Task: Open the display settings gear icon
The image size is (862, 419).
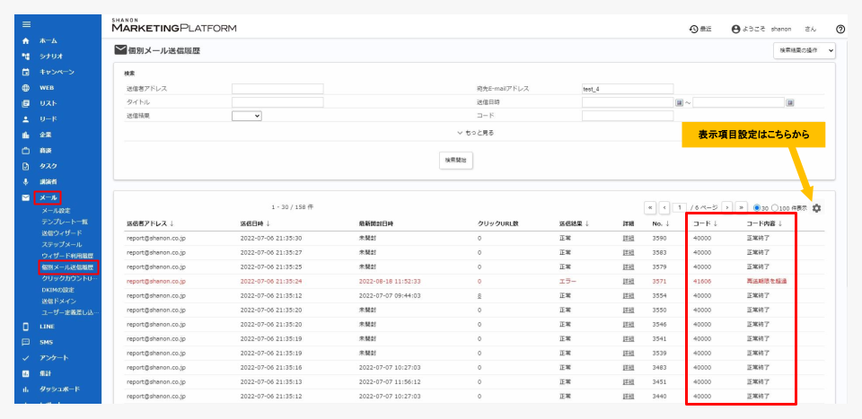Action: (x=816, y=208)
